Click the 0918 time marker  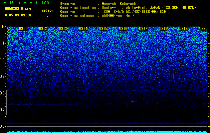[163, 29]
